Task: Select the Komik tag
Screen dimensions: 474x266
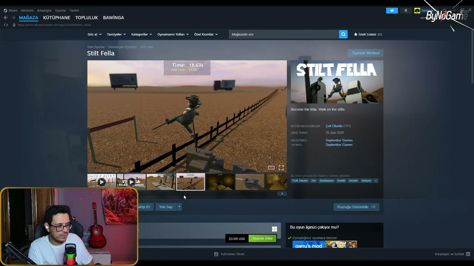Action: [341, 181]
